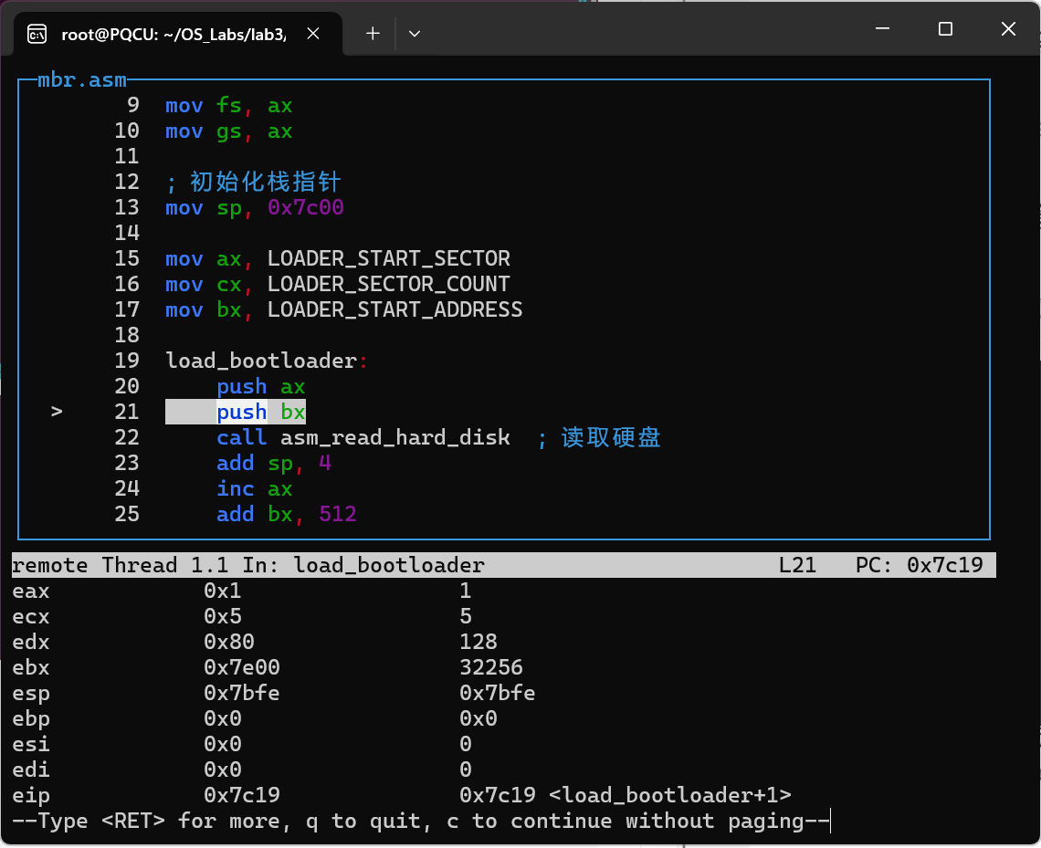The width and height of the screenshot is (1041, 848).
Task: Click line 23 'add sp, 4'
Action: tap(274, 463)
